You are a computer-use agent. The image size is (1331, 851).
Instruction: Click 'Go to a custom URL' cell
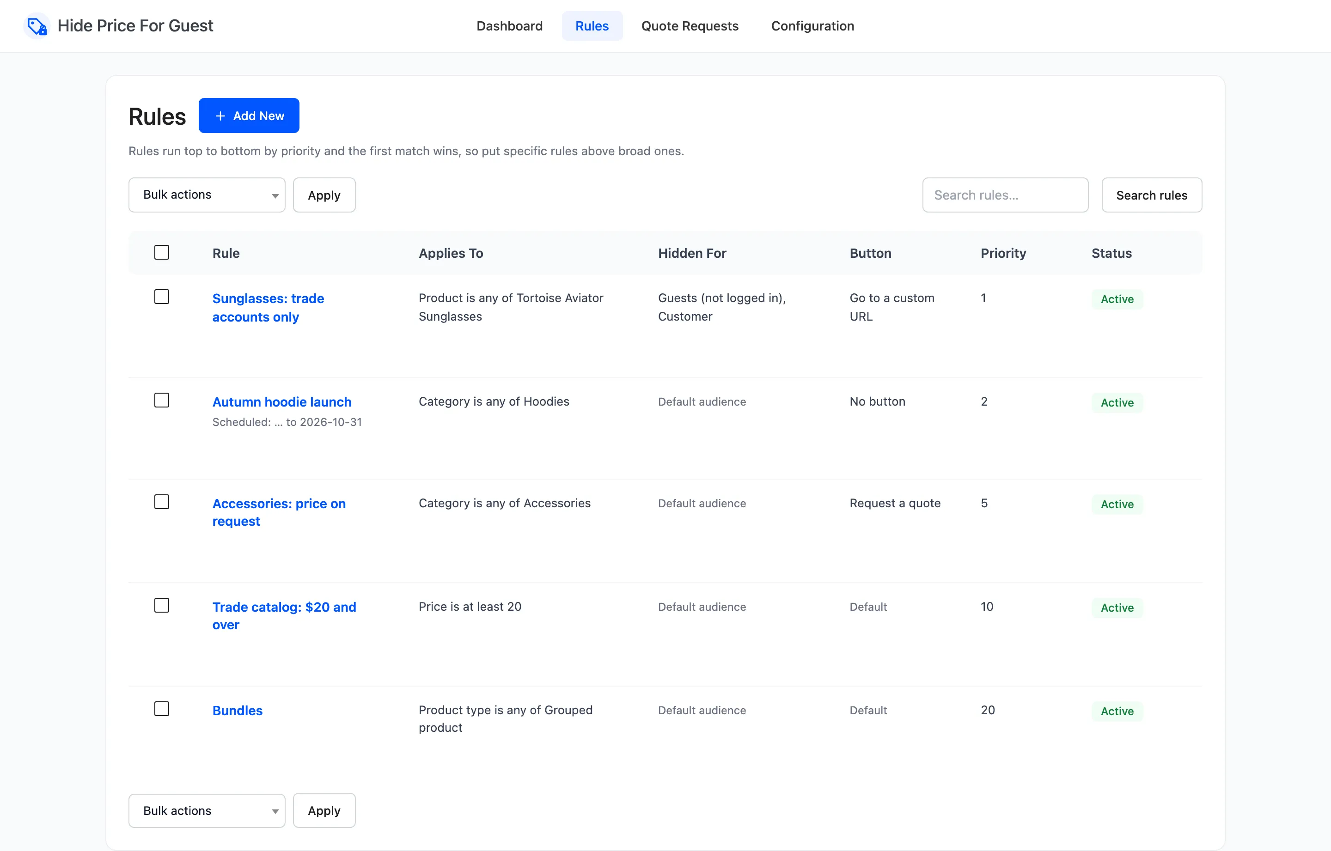[x=891, y=307]
